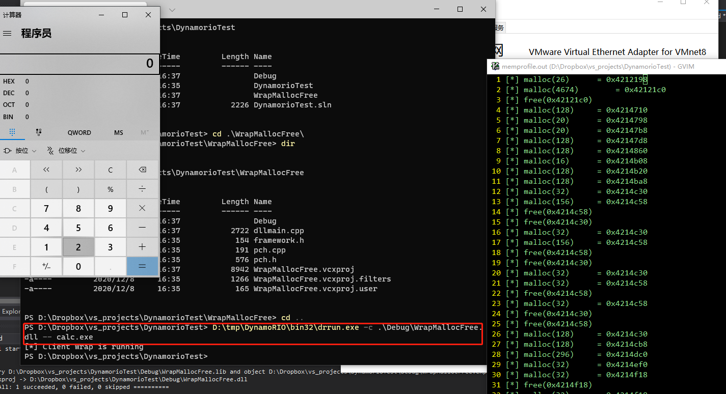
Task: Click digit 5 on calculator keypad
Action: click(78, 228)
